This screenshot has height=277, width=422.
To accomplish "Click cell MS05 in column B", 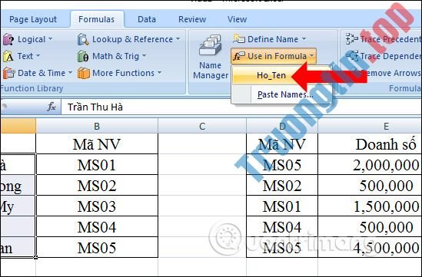I will click(97, 247).
